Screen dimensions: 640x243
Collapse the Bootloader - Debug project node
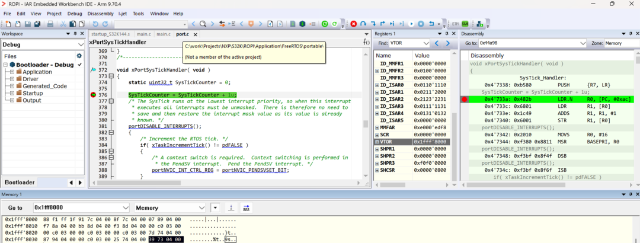point(6,65)
